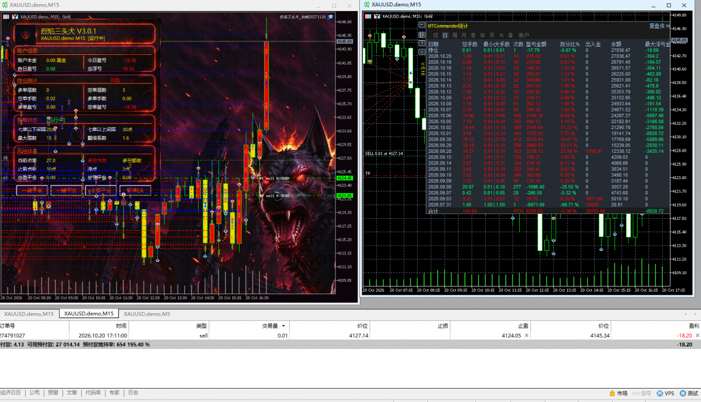
Task: Close the sell order via the profit x icon
Action: tap(697, 335)
